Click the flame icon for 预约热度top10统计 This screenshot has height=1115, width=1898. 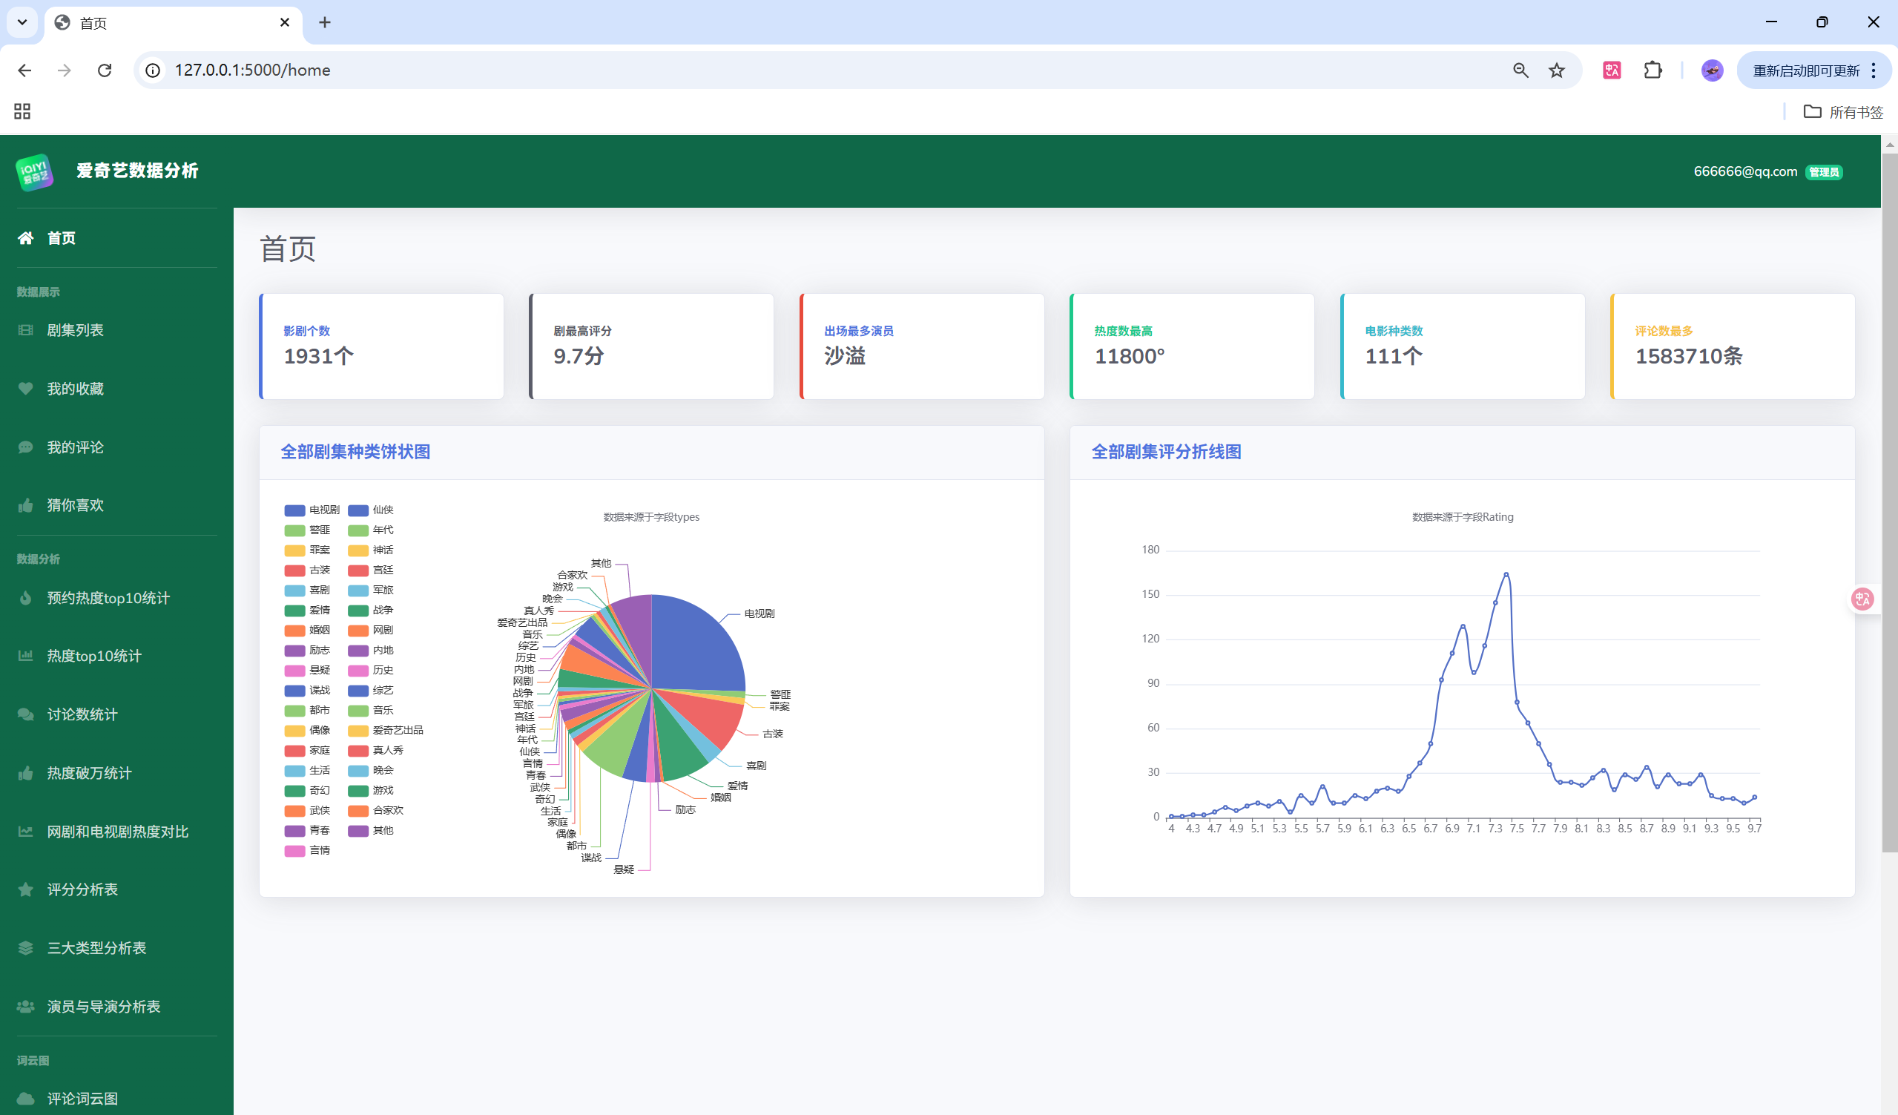(26, 598)
